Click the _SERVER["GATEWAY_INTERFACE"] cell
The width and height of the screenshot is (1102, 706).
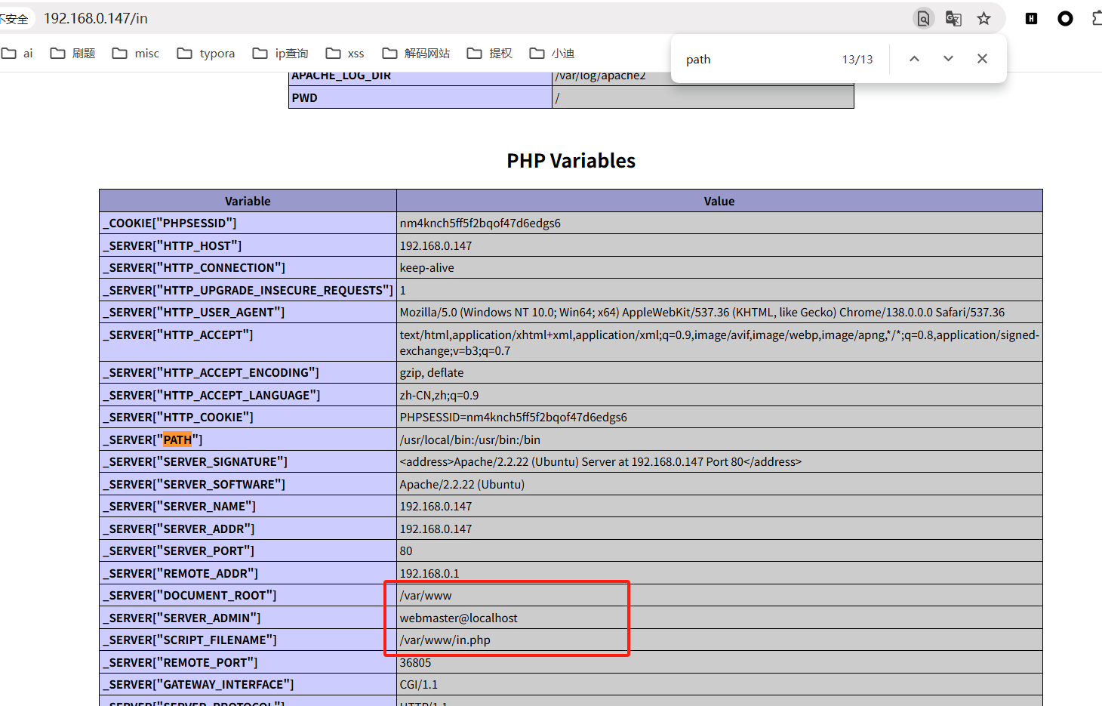coord(248,685)
